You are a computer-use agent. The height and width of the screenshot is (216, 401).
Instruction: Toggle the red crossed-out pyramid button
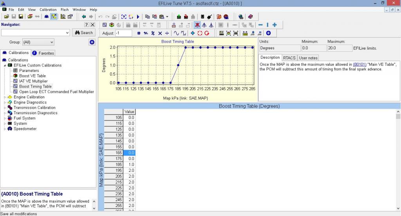click(197, 25)
